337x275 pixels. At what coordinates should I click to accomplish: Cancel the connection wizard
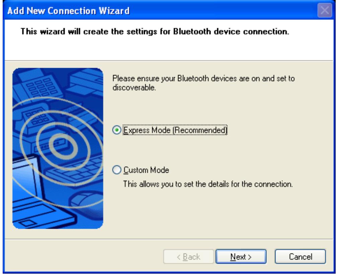tap(300, 257)
